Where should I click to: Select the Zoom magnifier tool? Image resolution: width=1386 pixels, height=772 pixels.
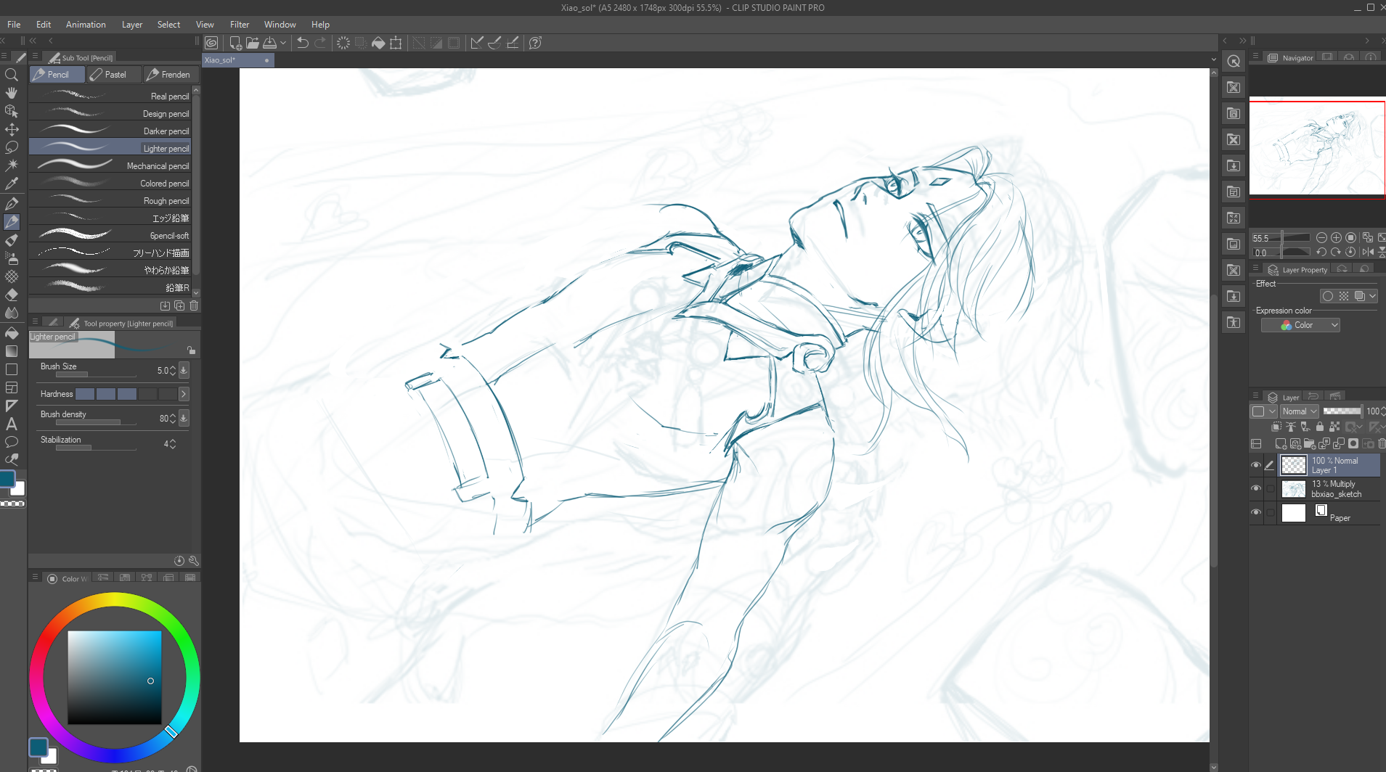point(12,75)
